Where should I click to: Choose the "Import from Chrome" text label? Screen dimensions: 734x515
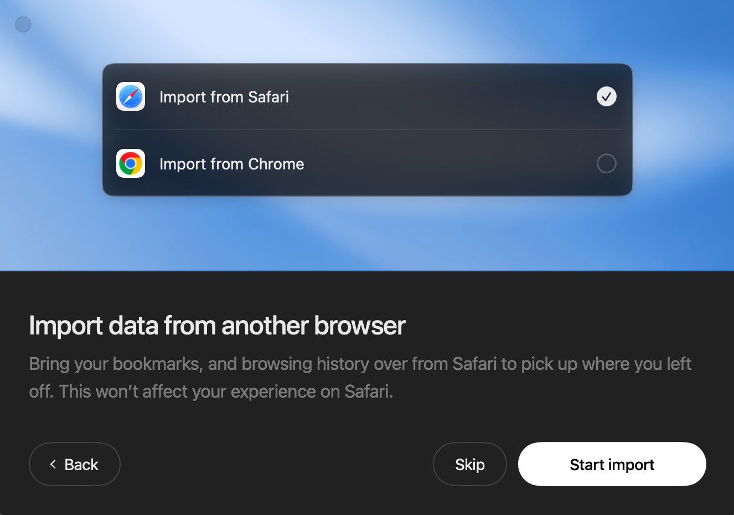click(231, 164)
